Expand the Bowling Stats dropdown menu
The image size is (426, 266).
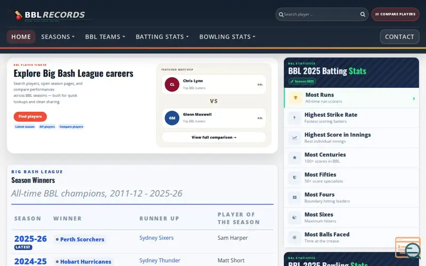coord(227,37)
